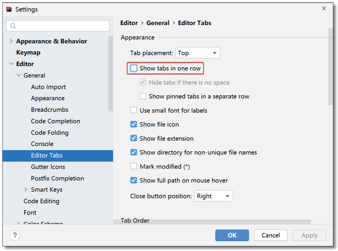Focus the settings search field
The height and width of the screenshot is (251, 338).
point(58,26)
